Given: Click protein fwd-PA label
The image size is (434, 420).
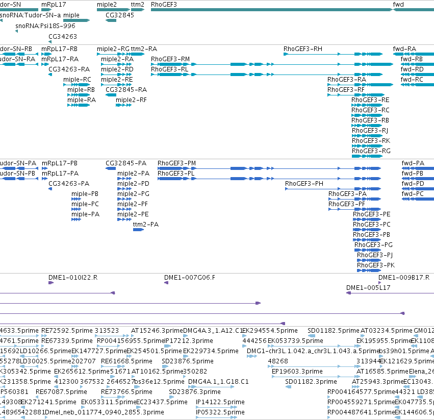Looking at the screenshot, I should click(x=413, y=163).
